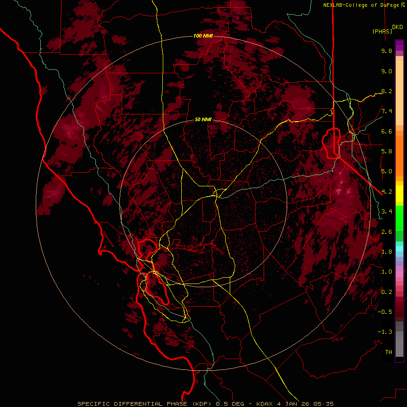This screenshot has width=407, height=407.
Task: Click the 7.4 color scale value
Action: (387, 111)
